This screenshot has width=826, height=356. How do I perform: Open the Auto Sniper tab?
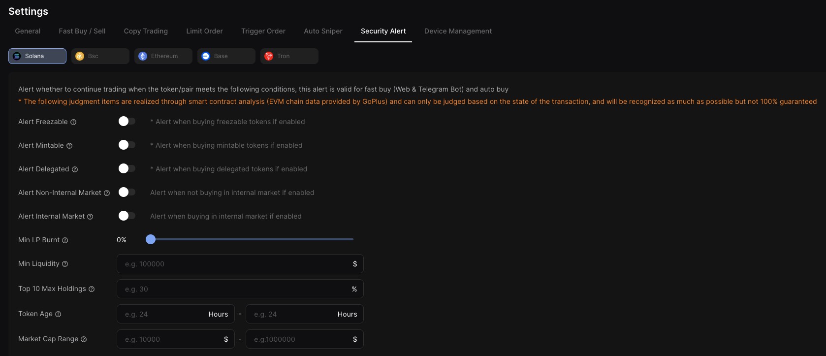(323, 31)
